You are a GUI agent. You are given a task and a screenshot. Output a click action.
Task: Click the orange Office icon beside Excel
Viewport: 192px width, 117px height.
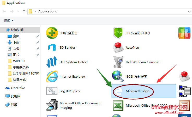184,105
